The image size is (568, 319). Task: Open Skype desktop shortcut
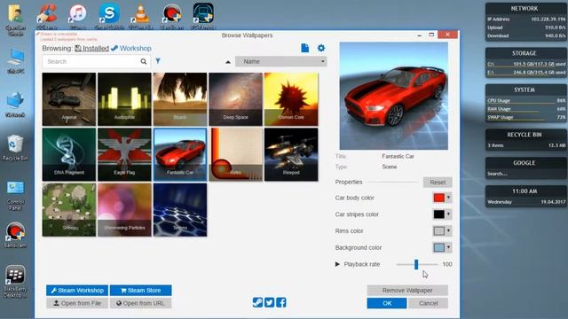tap(109, 16)
